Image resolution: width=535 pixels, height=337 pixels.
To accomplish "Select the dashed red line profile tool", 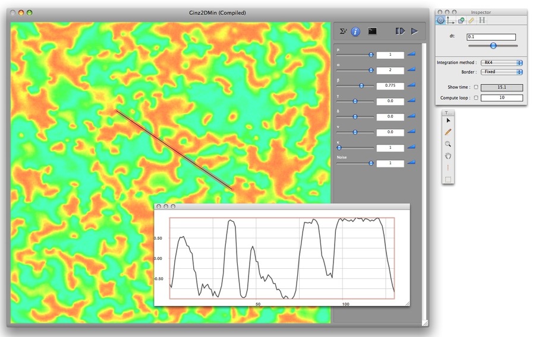I will (x=448, y=168).
